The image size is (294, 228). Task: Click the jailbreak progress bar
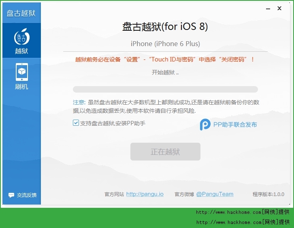tap(165, 89)
